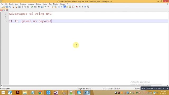The width and height of the screenshot is (169, 95).
Task: Open the Settings menu
Action: (x=39, y=4)
